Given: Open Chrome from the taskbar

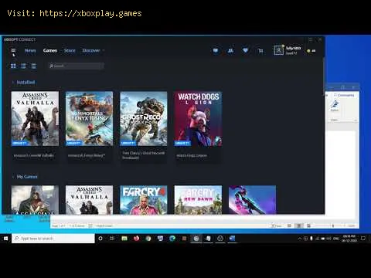Looking at the screenshot, I should pos(148,239).
